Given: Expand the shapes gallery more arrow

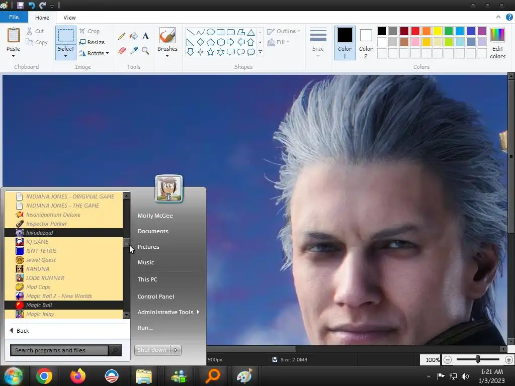Looking at the screenshot, I should point(260,52).
